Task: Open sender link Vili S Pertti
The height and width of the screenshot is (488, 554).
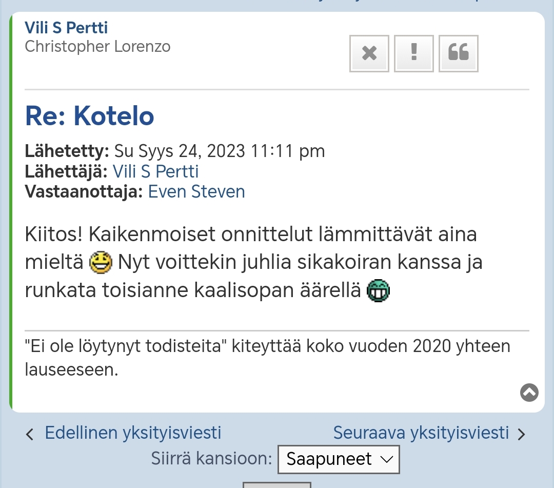Action: (x=155, y=171)
